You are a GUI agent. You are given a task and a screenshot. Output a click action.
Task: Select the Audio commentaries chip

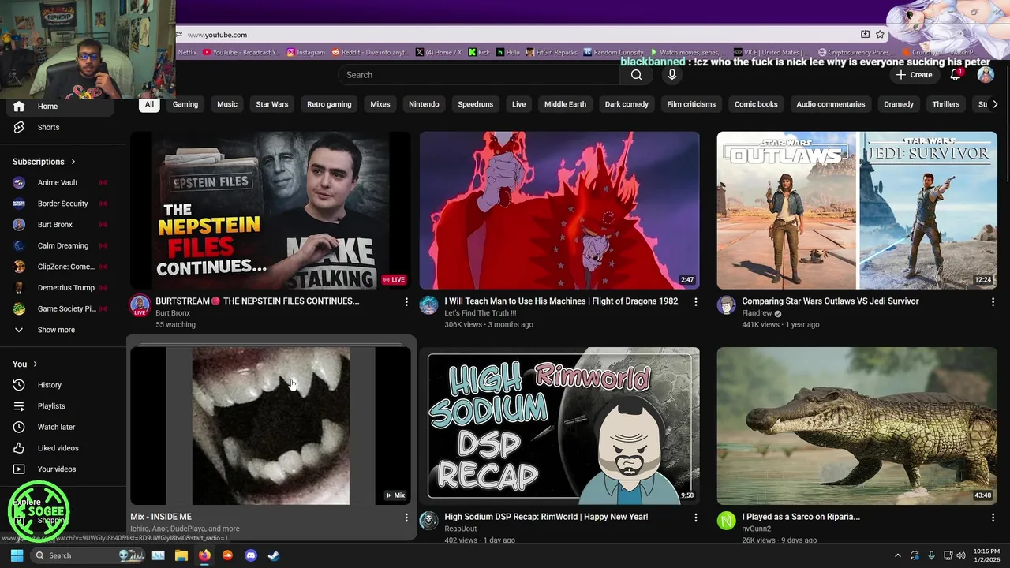[x=831, y=104]
